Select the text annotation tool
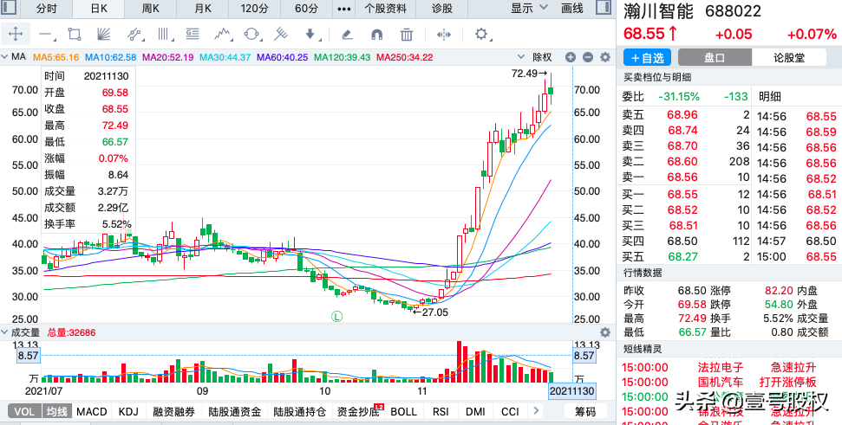 pyautogui.click(x=193, y=35)
